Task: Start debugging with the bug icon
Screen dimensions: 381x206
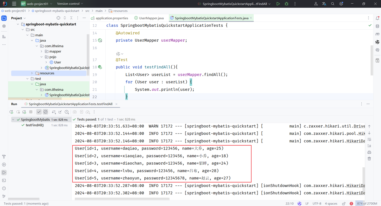Action: (x=286, y=4)
